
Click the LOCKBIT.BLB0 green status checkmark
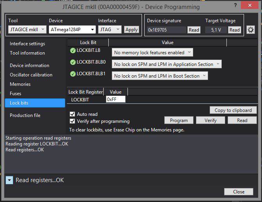pos(73,62)
